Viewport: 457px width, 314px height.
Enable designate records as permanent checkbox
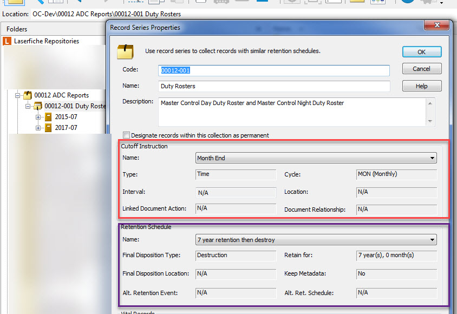tap(127, 135)
